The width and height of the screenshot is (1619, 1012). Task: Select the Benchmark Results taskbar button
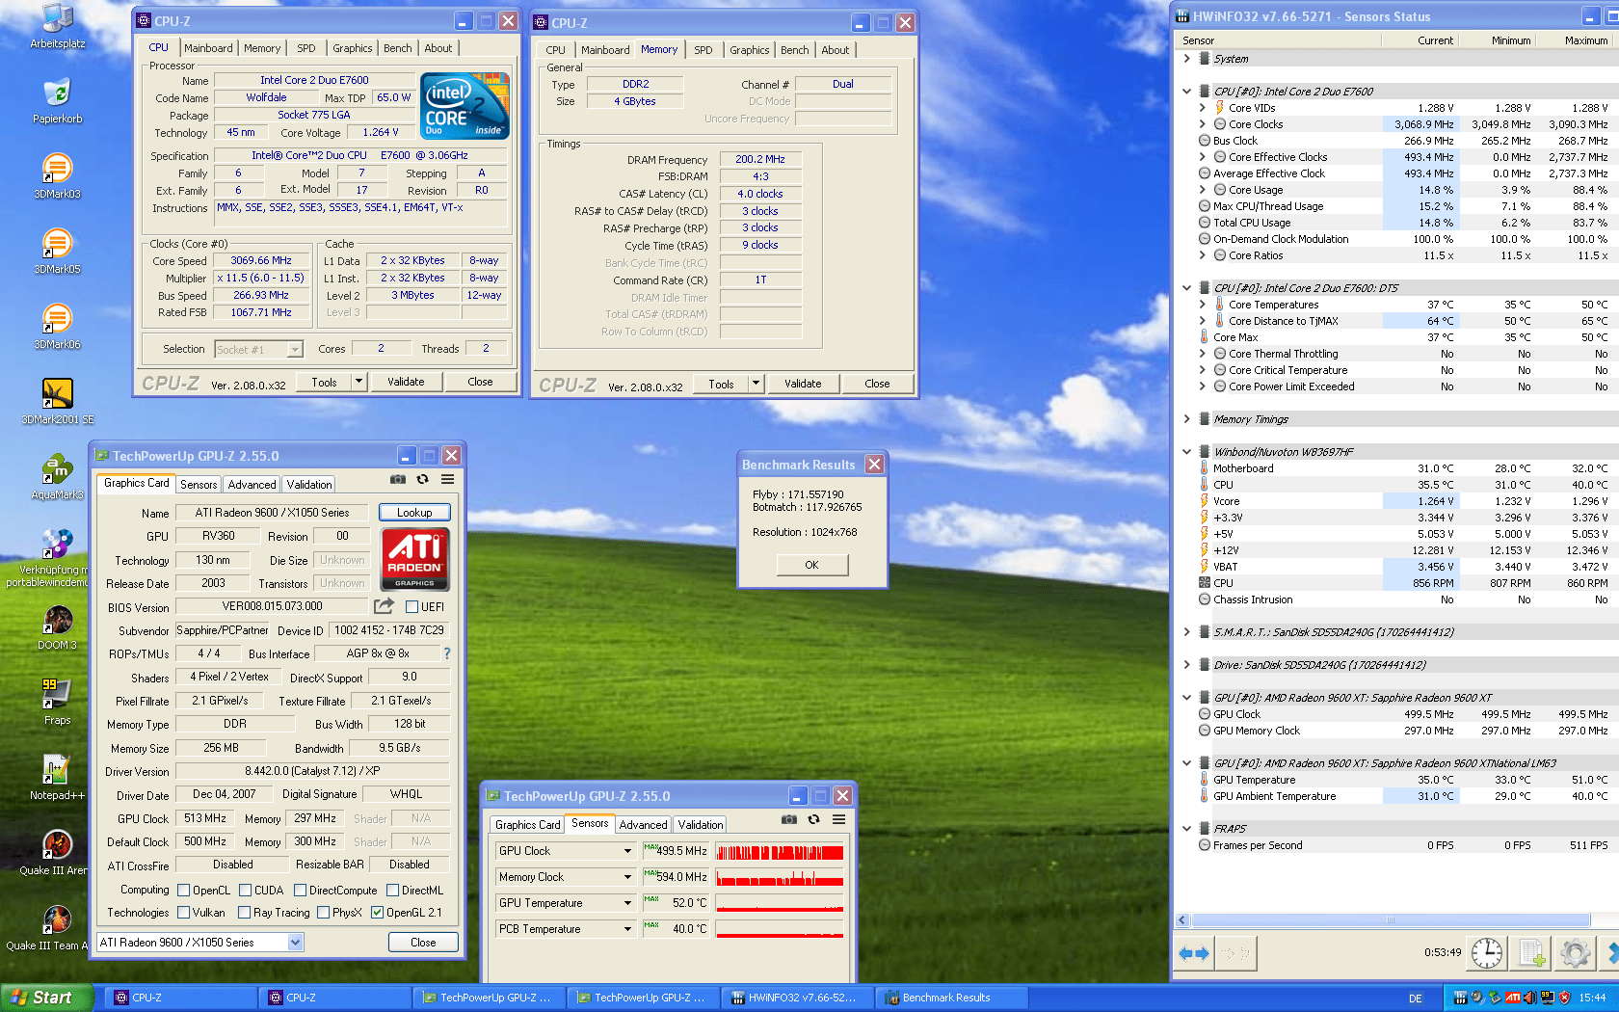coord(951,998)
